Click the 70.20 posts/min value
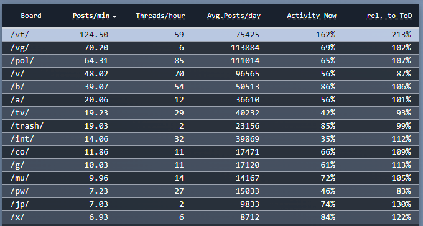Viewport: 423px width, 226px height. 96,48
